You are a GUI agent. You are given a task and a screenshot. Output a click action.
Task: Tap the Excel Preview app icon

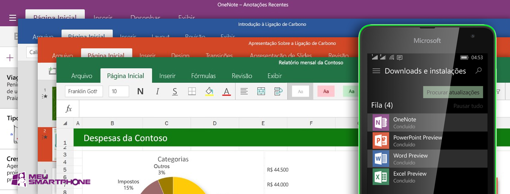[x=381, y=177]
